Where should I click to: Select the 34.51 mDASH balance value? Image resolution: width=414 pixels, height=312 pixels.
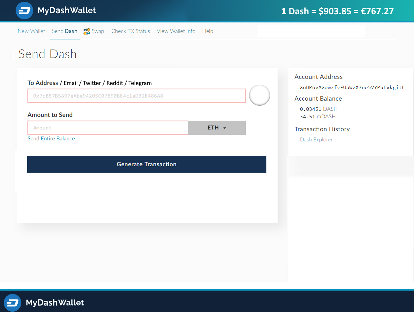(318, 117)
